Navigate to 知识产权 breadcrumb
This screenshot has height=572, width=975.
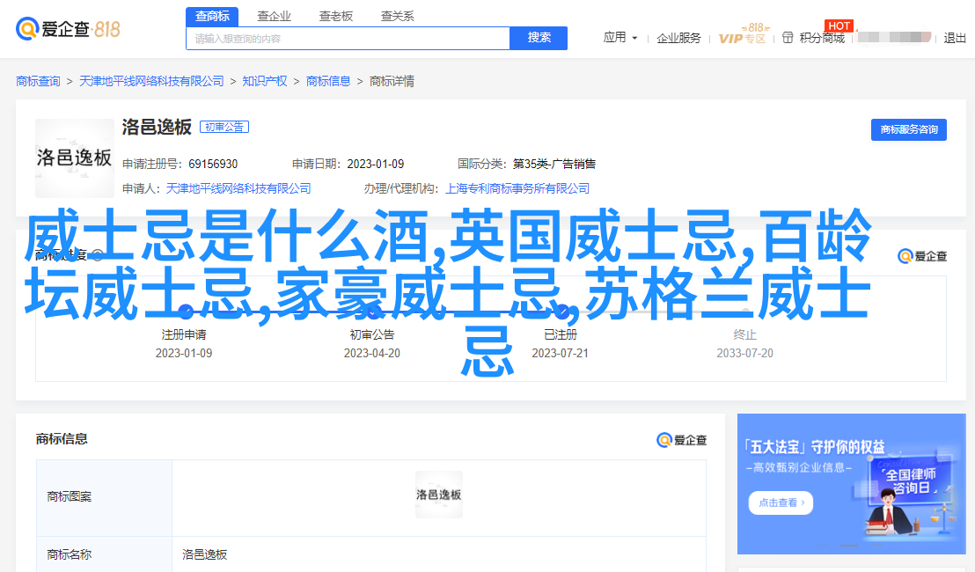265,82
